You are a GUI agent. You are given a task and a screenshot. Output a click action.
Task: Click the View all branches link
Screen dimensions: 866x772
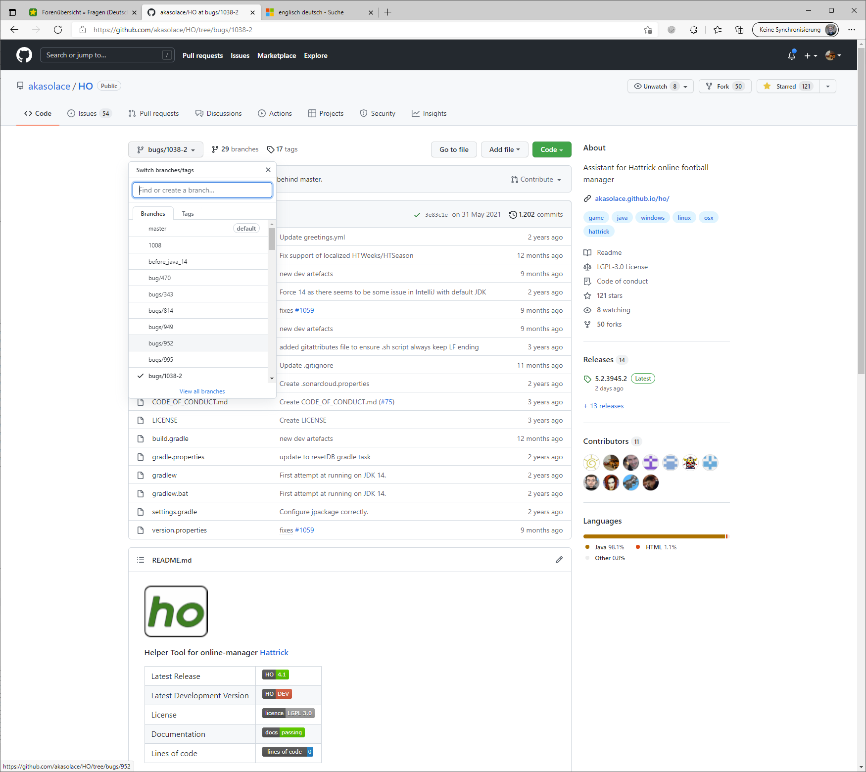pyautogui.click(x=202, y=391)
